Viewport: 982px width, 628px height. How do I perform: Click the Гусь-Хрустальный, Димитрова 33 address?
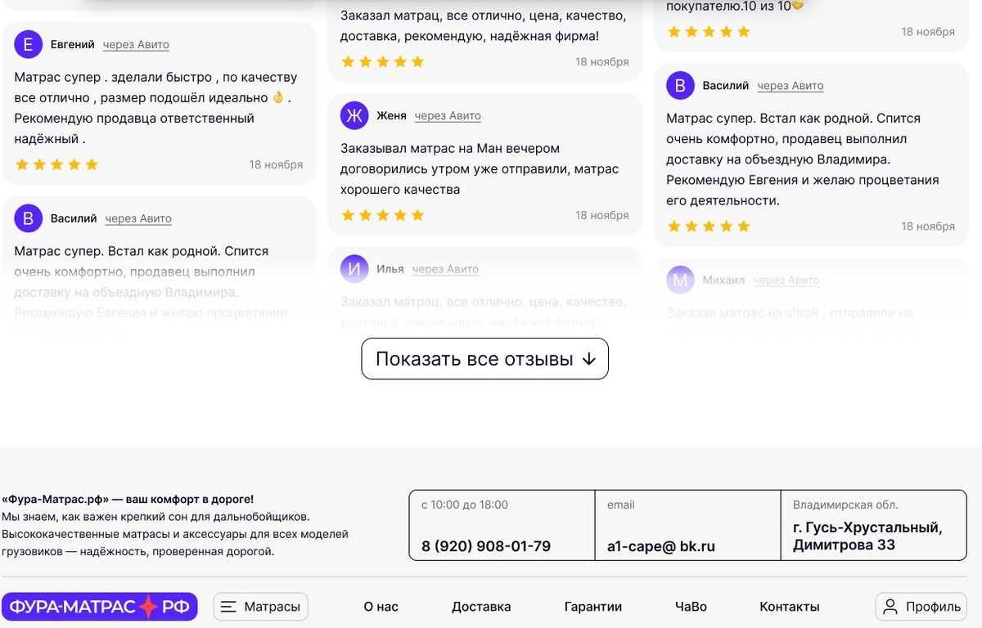click(x=867, y=536)
